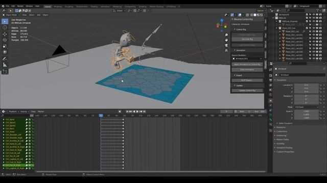Disable rendering for Plane_002_cell.005

point(320,49)
